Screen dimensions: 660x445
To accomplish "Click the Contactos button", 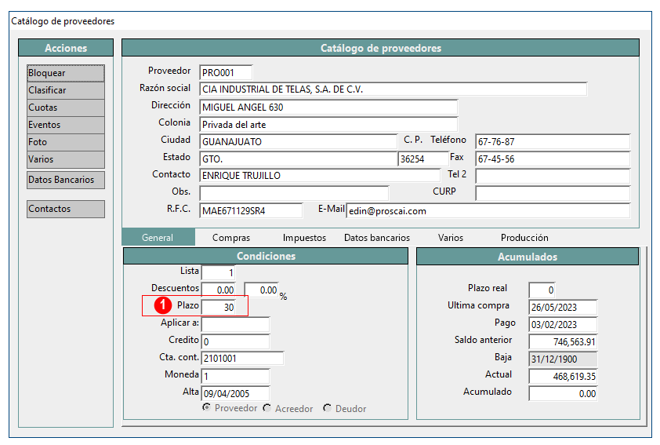I will (66, 209).
